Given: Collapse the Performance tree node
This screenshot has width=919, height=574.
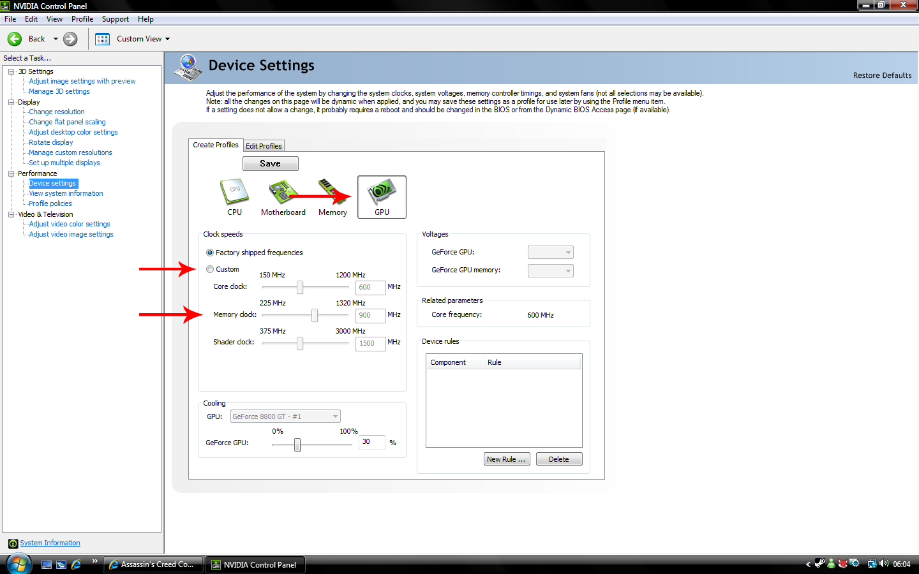Looking at the screenshot, I should (x=11, y=173).
